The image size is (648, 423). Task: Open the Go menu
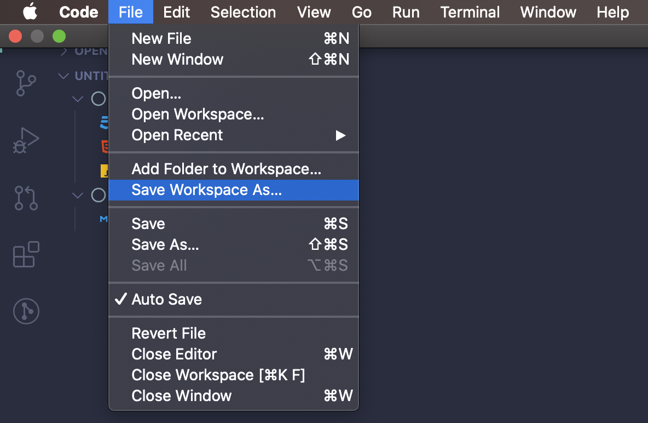pyautogui.click(x=362, y=12)
